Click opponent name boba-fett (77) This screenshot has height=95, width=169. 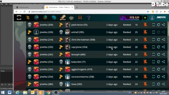click(x=78, y=62)
